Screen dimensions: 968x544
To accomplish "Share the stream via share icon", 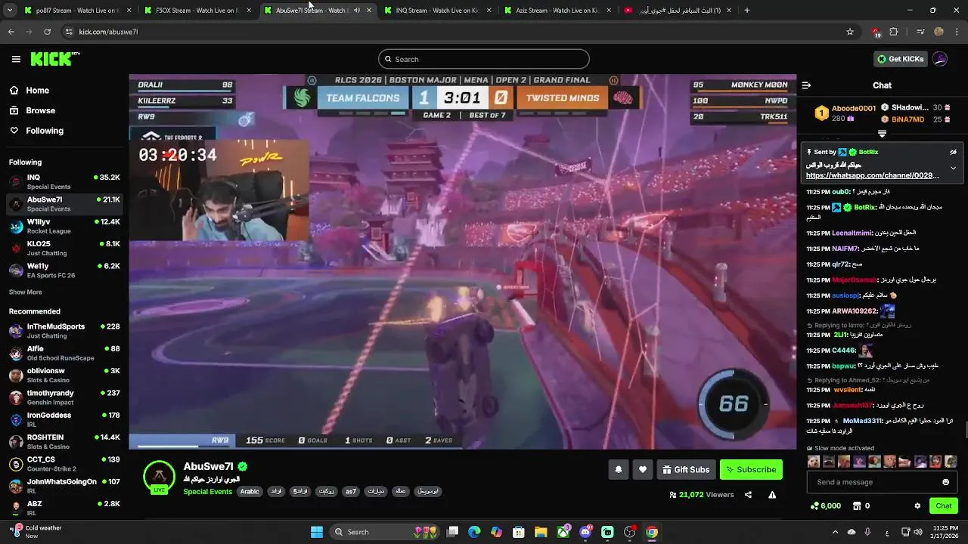I will [748, 495].
